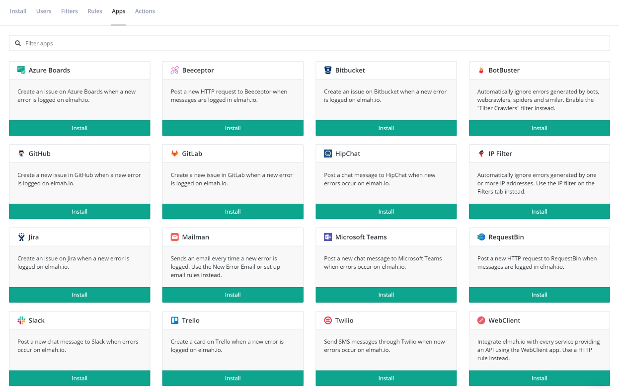Click the Trello logo icon

(x=174, y=320)
